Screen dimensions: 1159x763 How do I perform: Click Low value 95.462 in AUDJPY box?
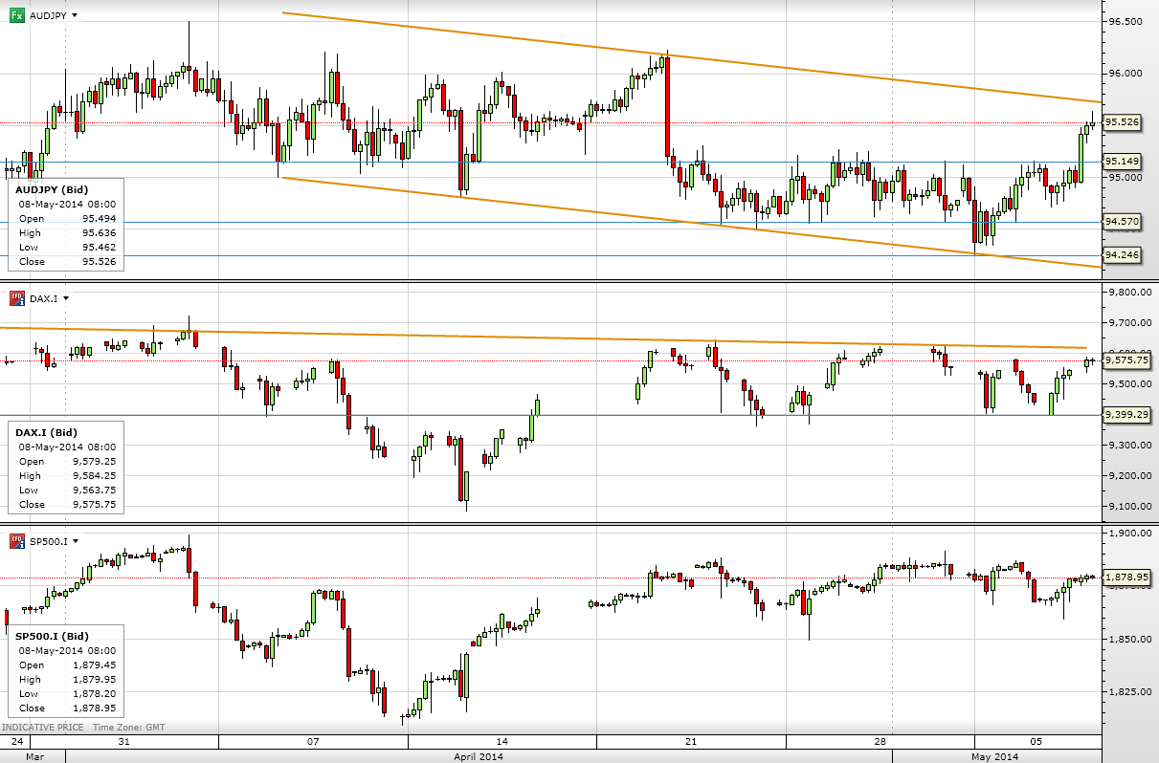click(x=98, y=247)
